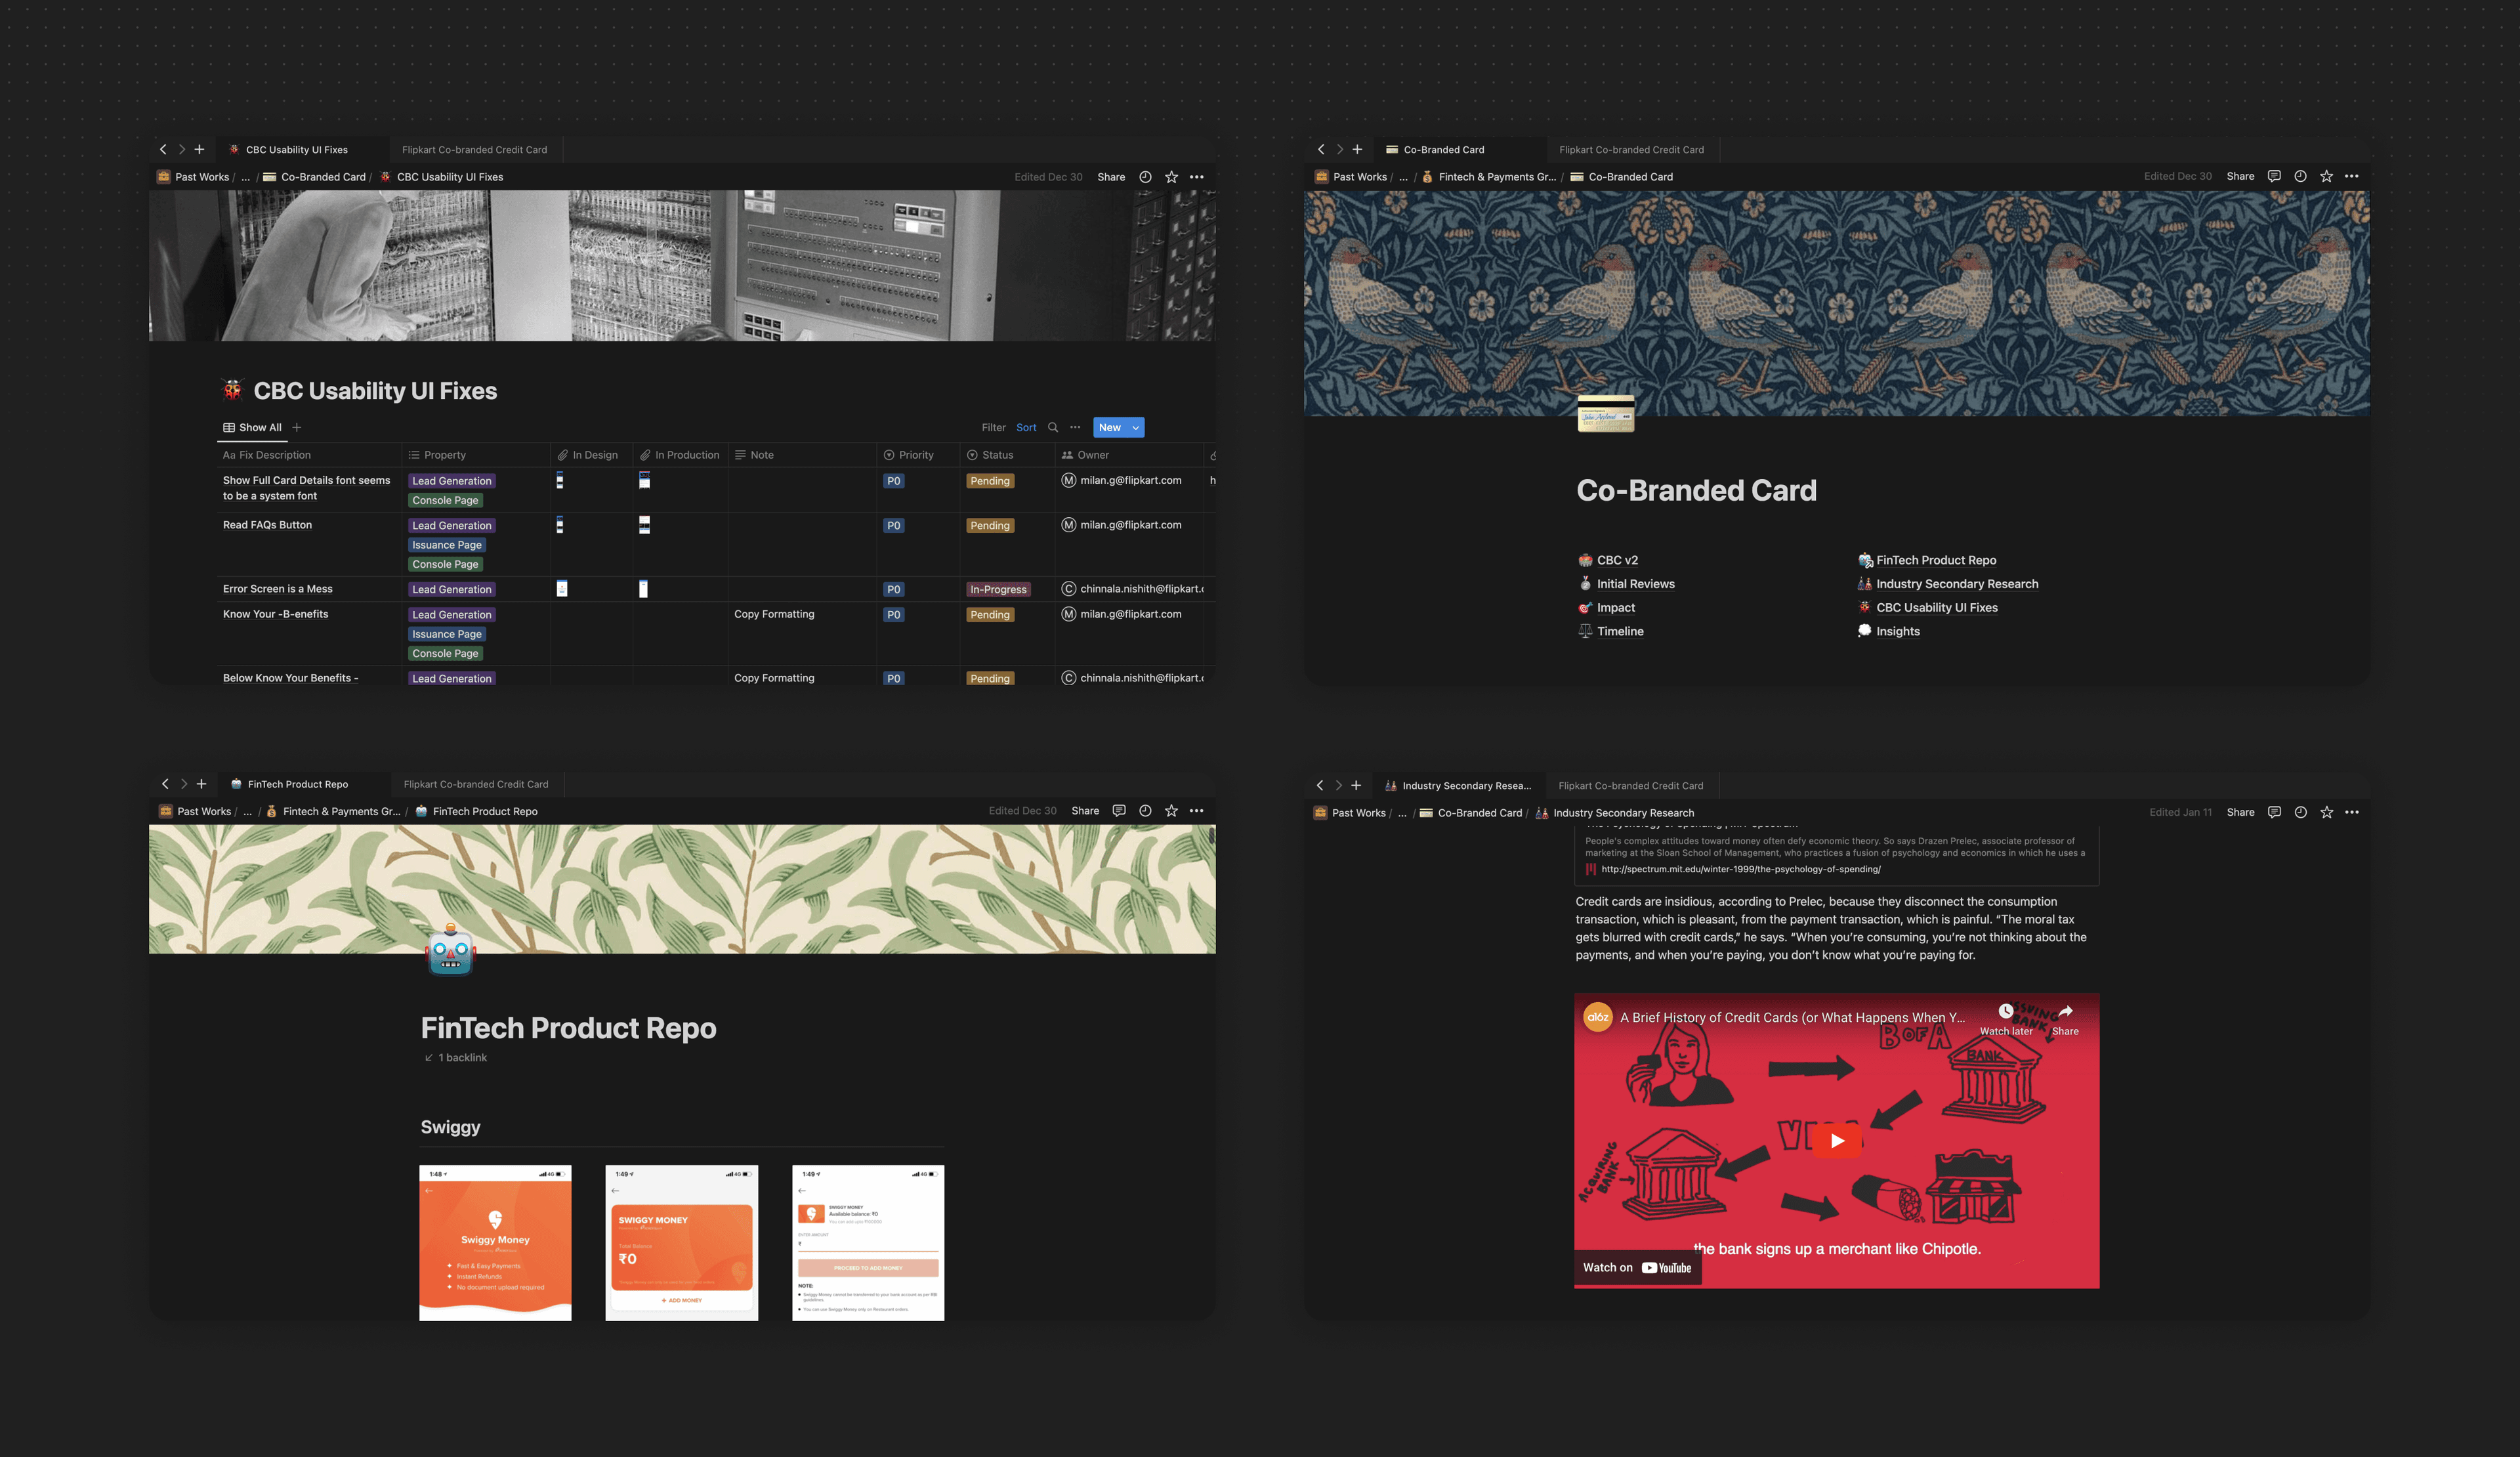Go back in the FinTech Product Repo window
The image size is (2520, 1457).
coord(165,784)
